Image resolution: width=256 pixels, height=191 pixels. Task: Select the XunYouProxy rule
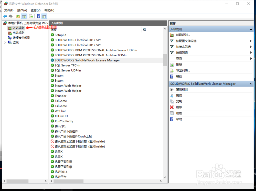pyautogui.click(x=64, y=121)
